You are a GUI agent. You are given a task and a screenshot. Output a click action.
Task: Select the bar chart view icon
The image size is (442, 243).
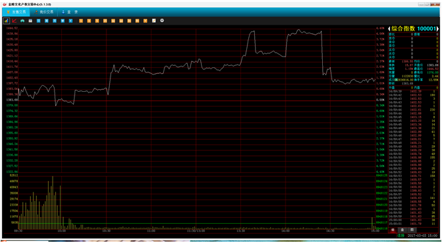(6, 21)
